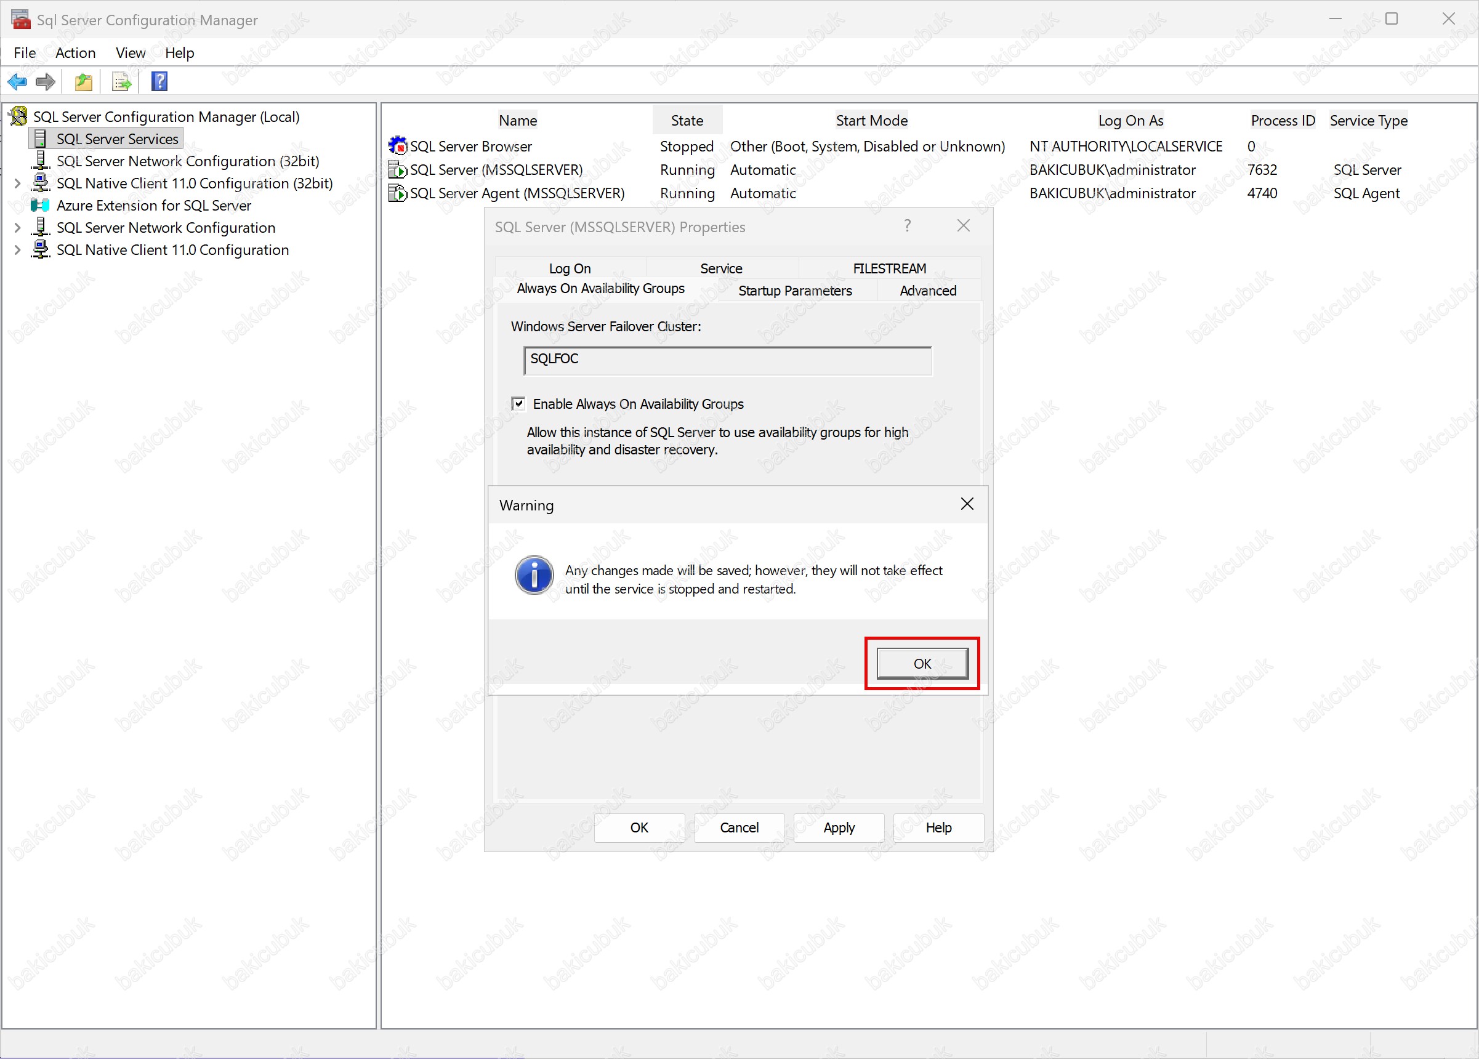Image resolution: width=1479 pixels, height=1059 pixels.
Task: Expand the SQL Server Network Configuration node
Action: point(18,228)
